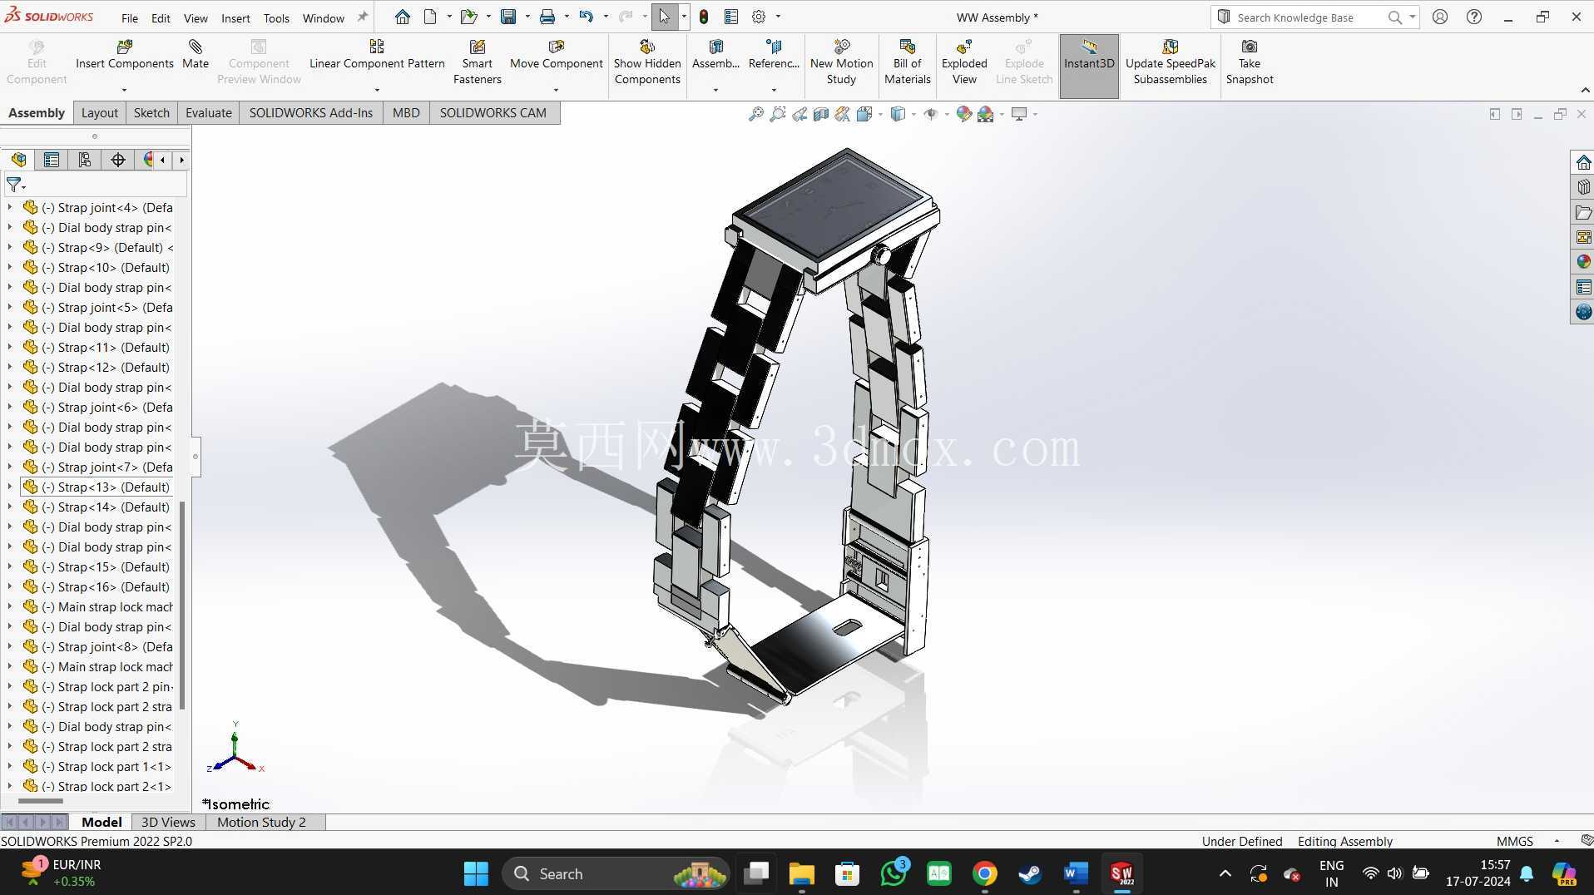
Task: Click the Help question mark icon
Action: point(1473,17)
